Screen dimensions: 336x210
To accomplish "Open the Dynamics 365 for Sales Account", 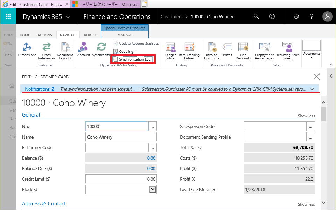I will 84,49.
